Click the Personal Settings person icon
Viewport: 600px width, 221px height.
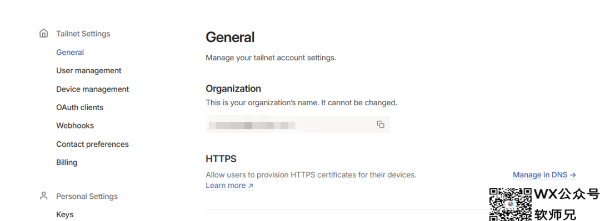[x=44, y=196]
